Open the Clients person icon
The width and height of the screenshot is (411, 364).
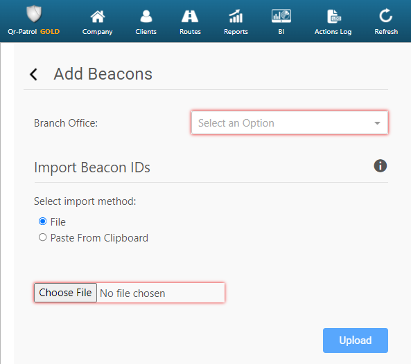pyautogui.click(x=146, y=16)
